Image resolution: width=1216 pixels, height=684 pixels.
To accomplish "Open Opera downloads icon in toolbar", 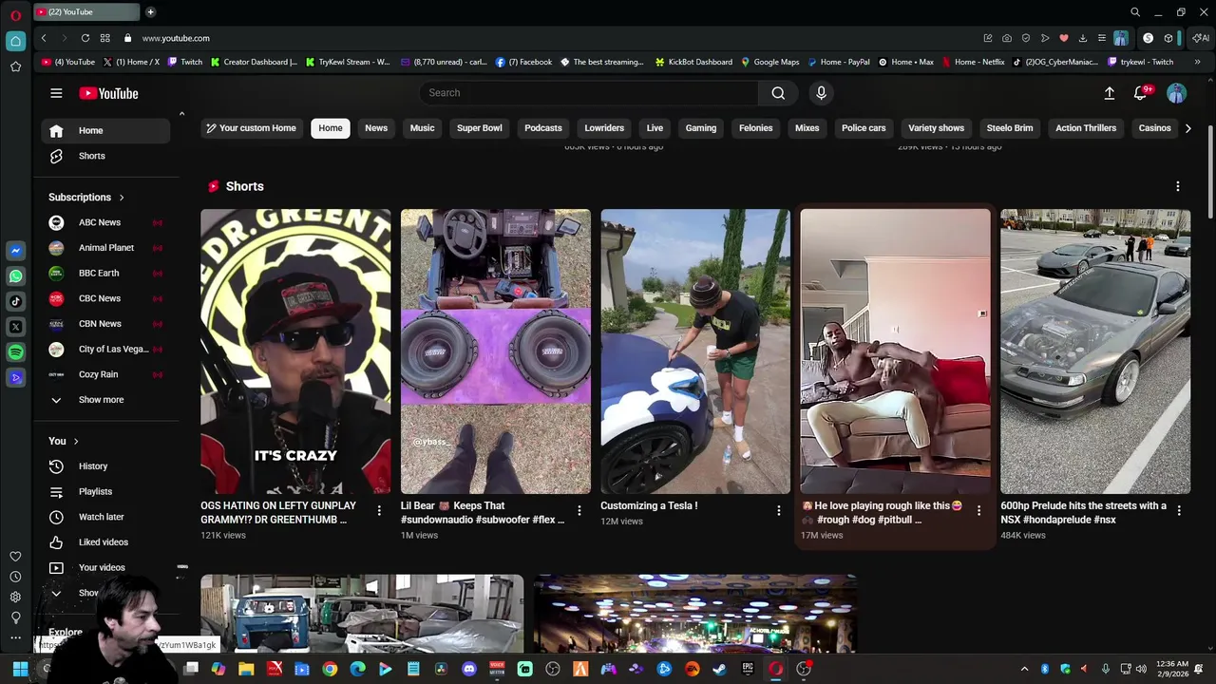I will 1082,38.
